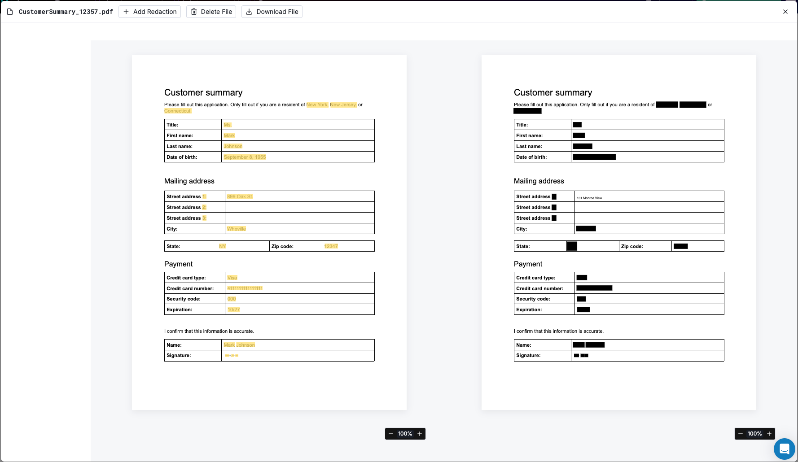The image size is (798, 462).
Task: Click the highlighted '899 Oak St.' address
Action: coord(240,196)
